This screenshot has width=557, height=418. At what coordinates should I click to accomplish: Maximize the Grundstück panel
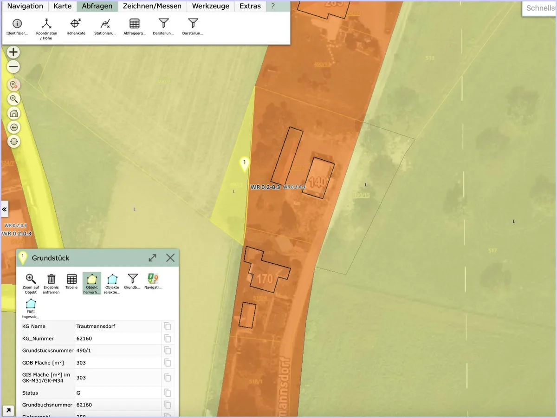(x=152, y=258)
